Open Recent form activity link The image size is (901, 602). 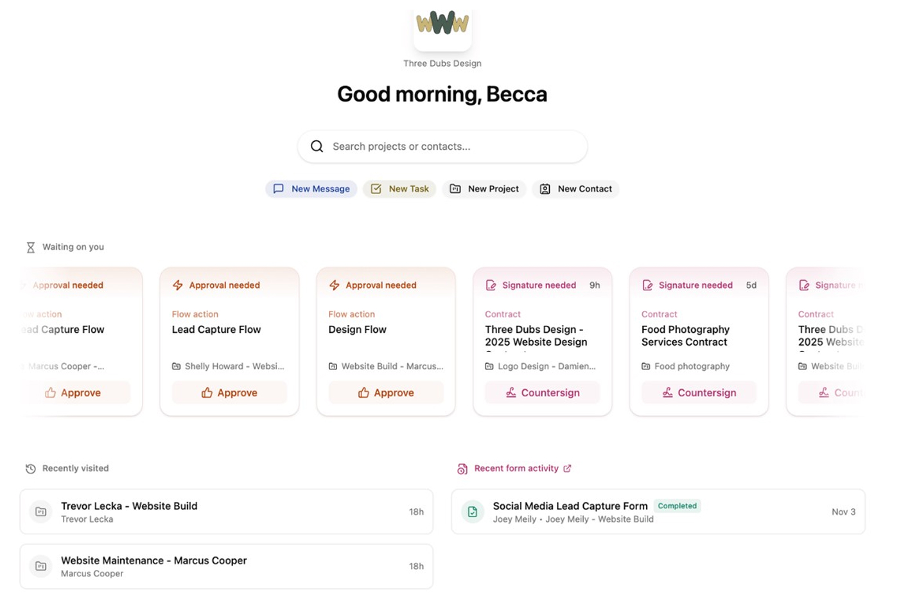516,468
